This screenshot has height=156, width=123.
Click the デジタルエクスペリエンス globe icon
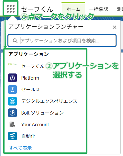pyautogui.click(x=12, y=101)
